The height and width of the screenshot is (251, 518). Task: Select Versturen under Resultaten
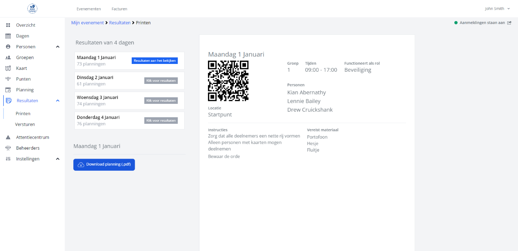click(x=25, y=125)
